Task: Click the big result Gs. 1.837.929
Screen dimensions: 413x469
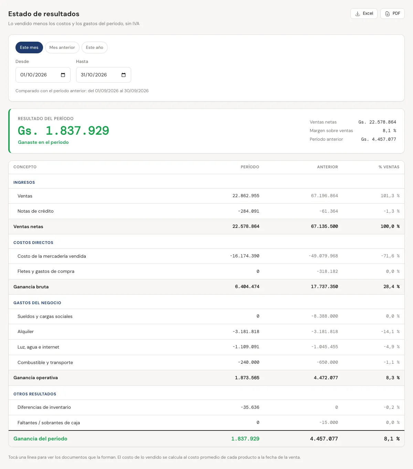Action: click(x=64, y=131)
